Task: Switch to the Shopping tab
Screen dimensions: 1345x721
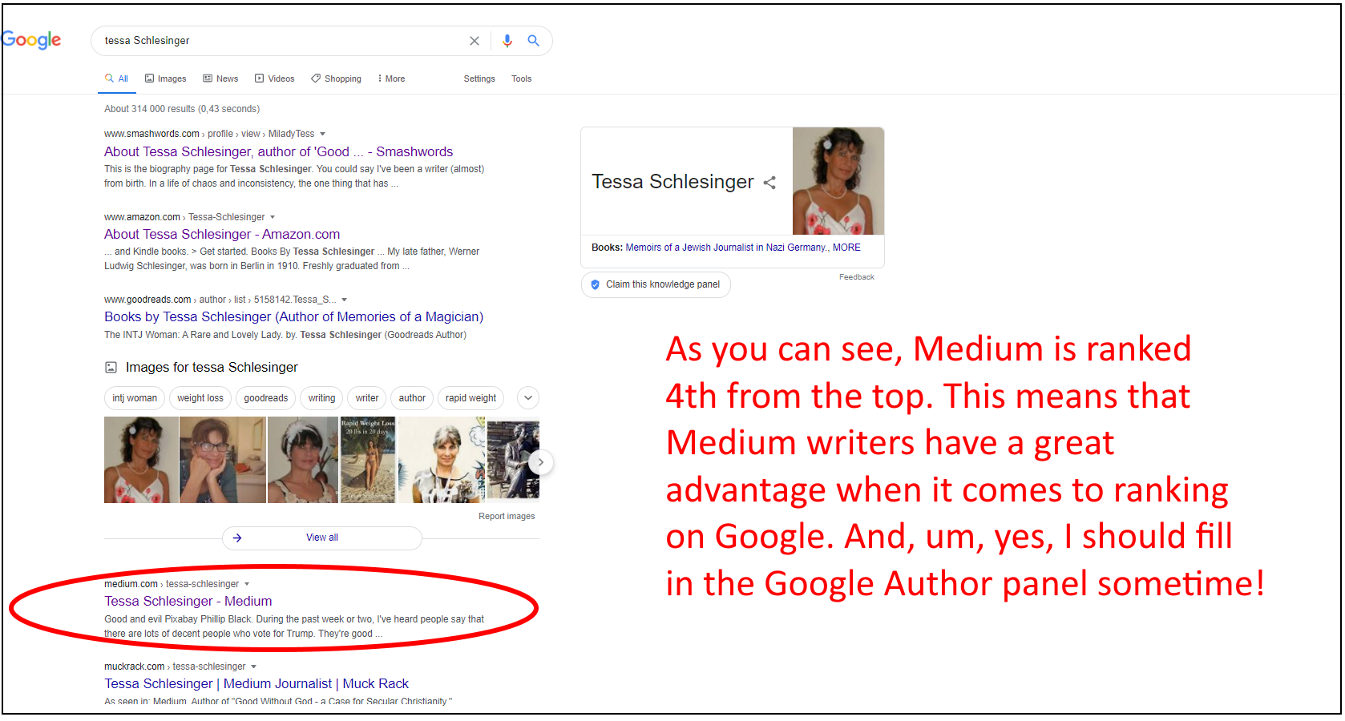Action: [337, 79]
